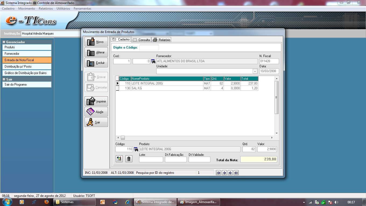
Task: Open Firefox from the taskbar
Action: pos(47,202)
